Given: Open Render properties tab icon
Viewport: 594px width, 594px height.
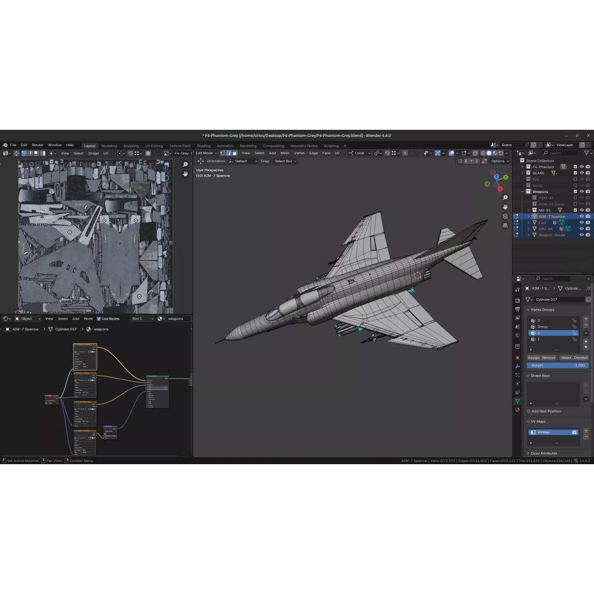Looking at the screenshot, I should (x=518, y=300).
